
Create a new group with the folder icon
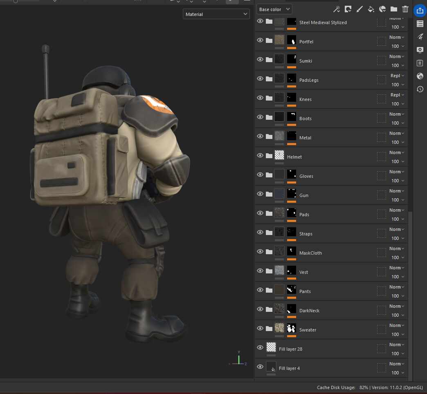pyautogui.click(x=394, y=9)
